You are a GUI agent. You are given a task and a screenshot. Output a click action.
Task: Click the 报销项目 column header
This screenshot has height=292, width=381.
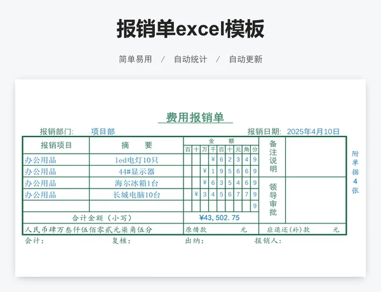pyautogui.click(x=56, y=145)
